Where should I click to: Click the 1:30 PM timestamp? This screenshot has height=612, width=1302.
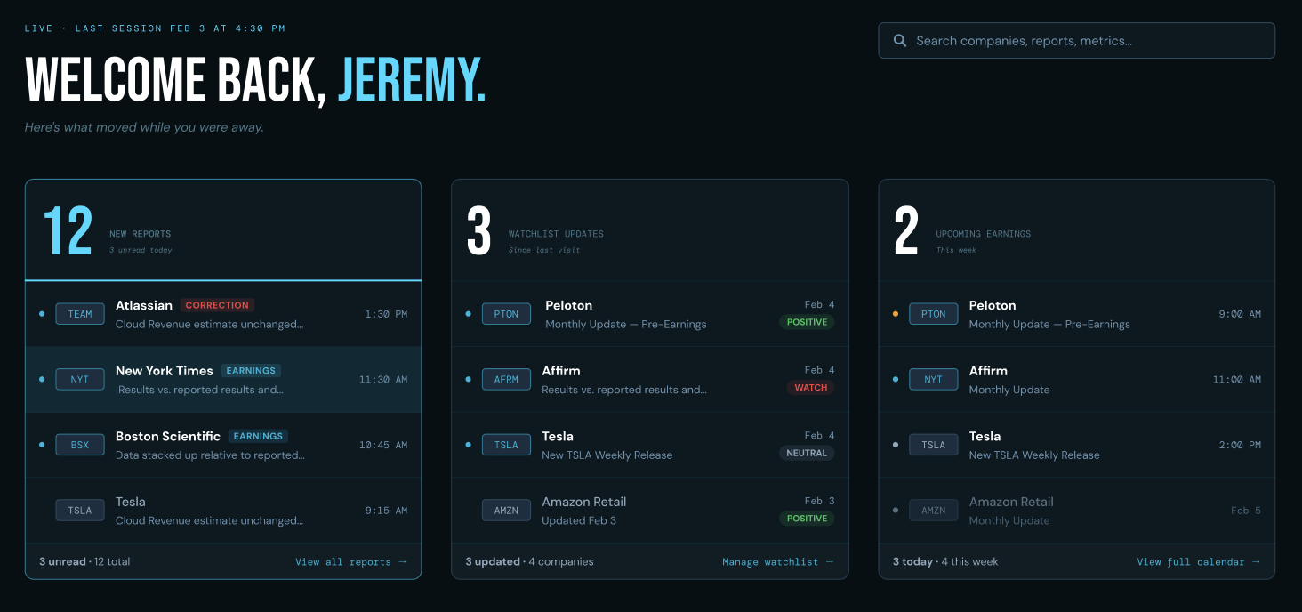click(387, 314)
